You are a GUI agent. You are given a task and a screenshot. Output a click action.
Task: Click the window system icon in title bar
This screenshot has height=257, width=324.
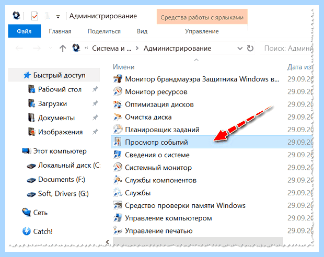tap(16, 16)
